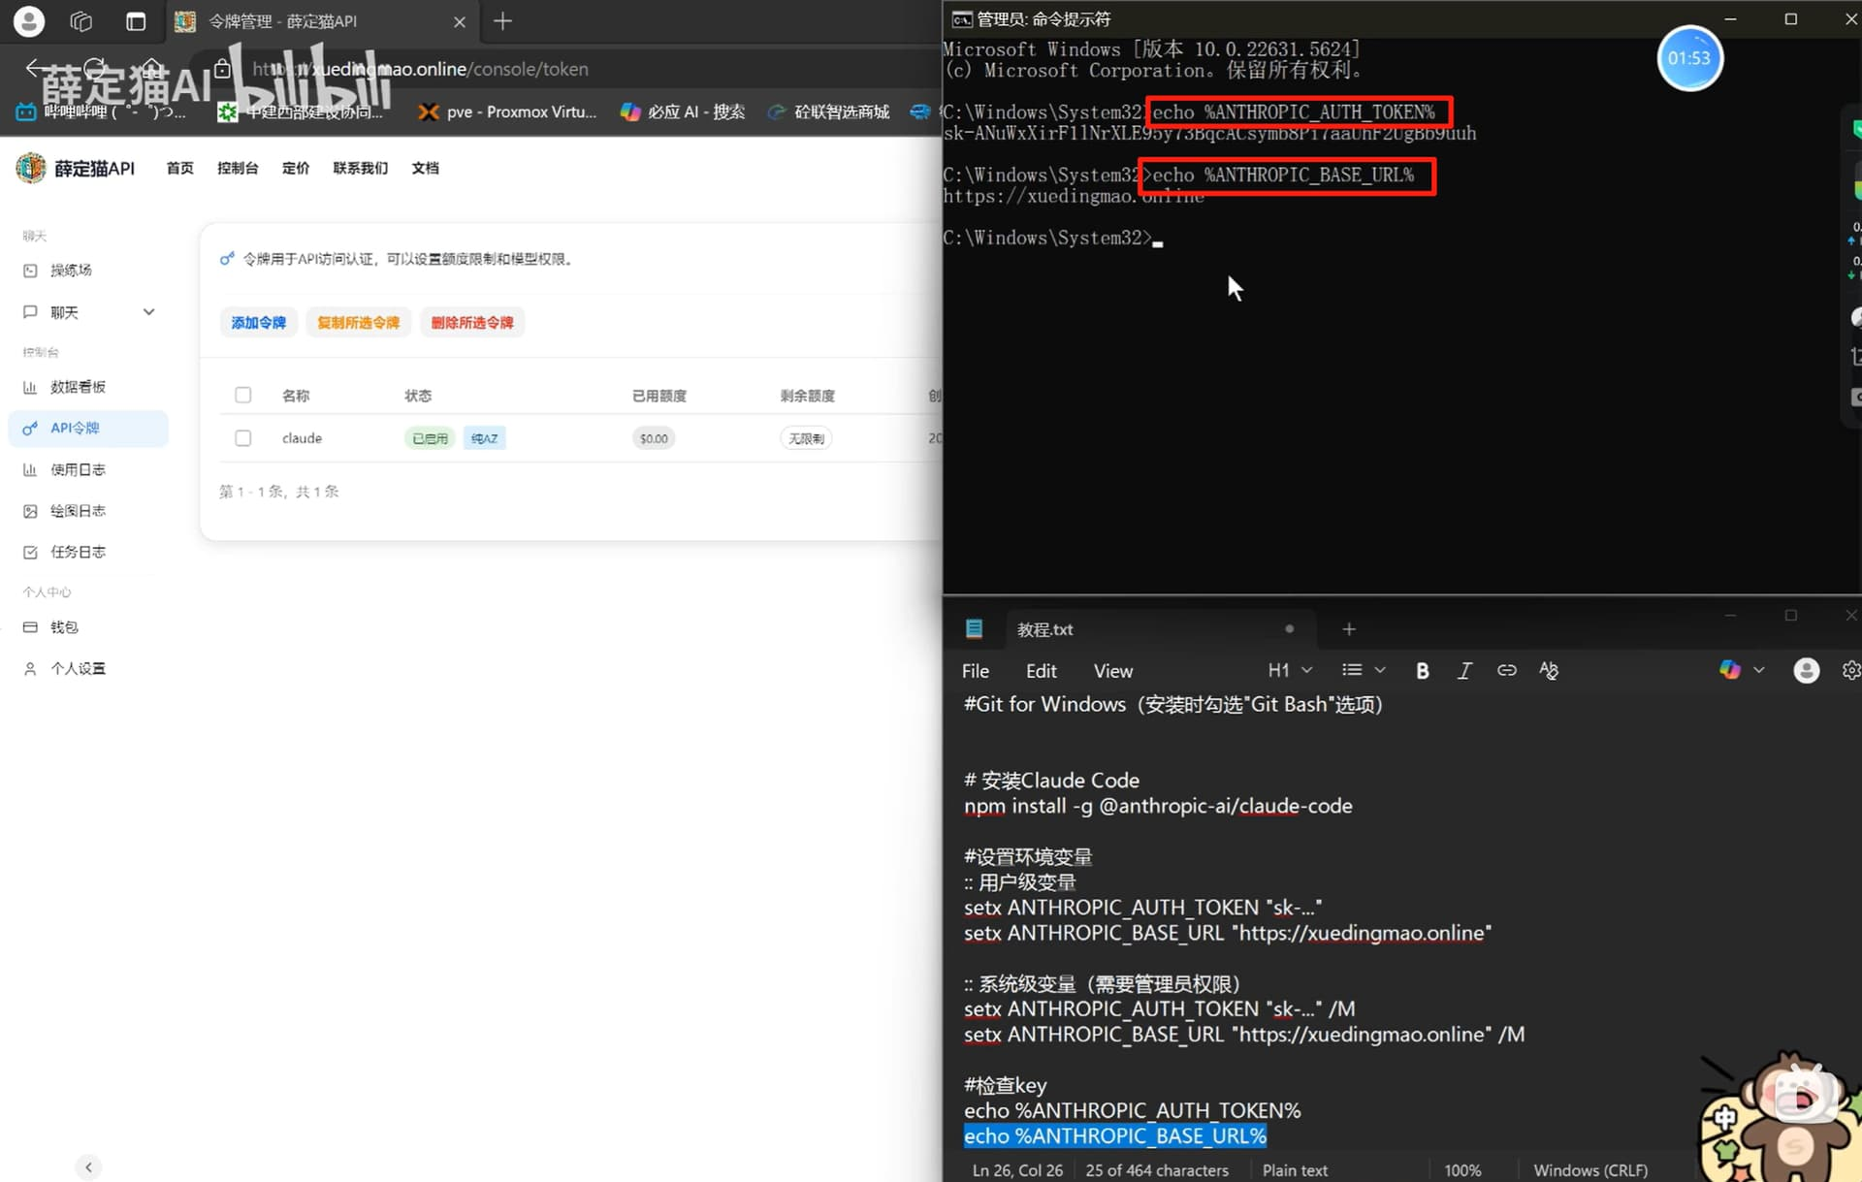Click the browser address bar URL

[420, 69]
